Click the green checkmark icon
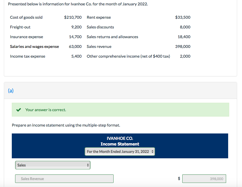The height and width of the screenshot is (187, 242). [18, 110]
